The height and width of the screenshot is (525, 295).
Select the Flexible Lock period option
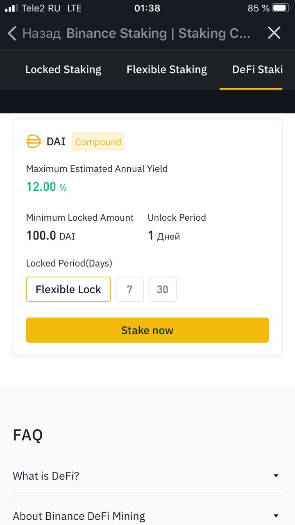click(x=68, y=289)
